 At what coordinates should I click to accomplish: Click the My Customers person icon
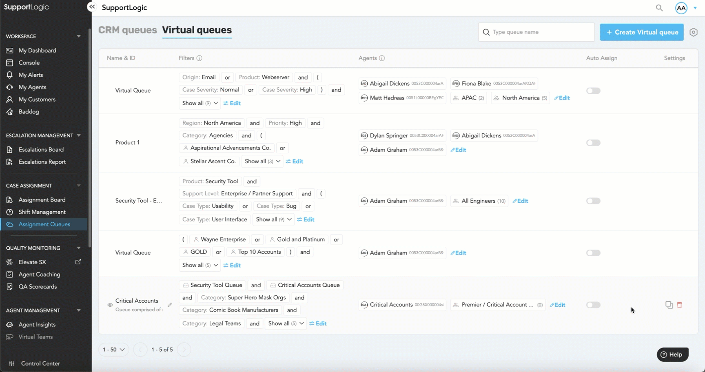10,100
